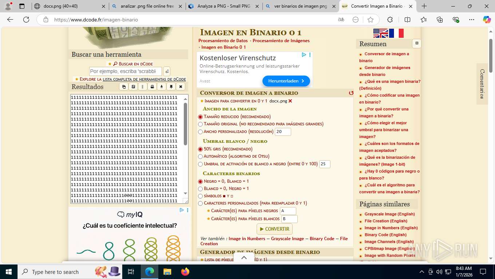Download the results via download icon
Image resolution: width=495 pixels, height=279 pixels.
(162, 87)
